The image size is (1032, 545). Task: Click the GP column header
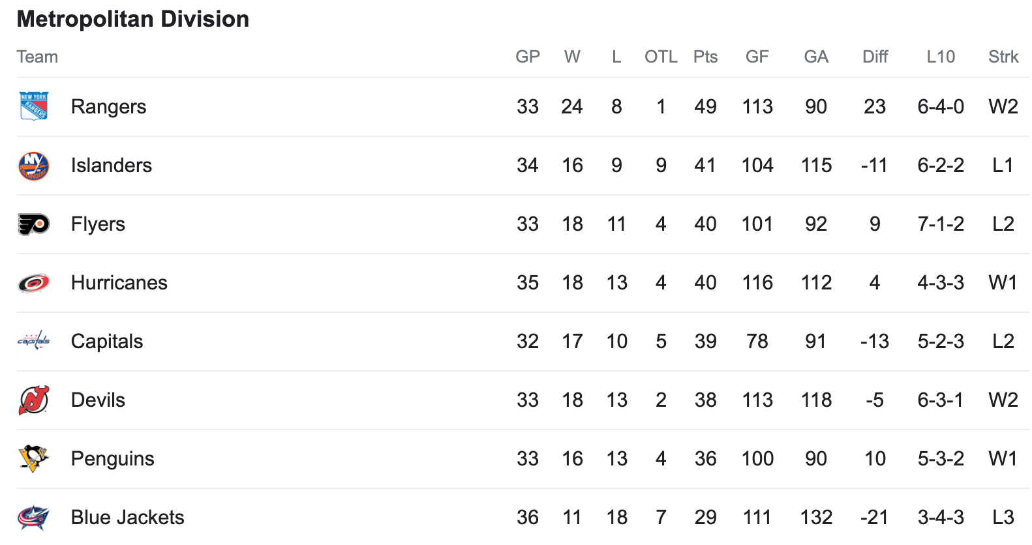tap(527, 57)
